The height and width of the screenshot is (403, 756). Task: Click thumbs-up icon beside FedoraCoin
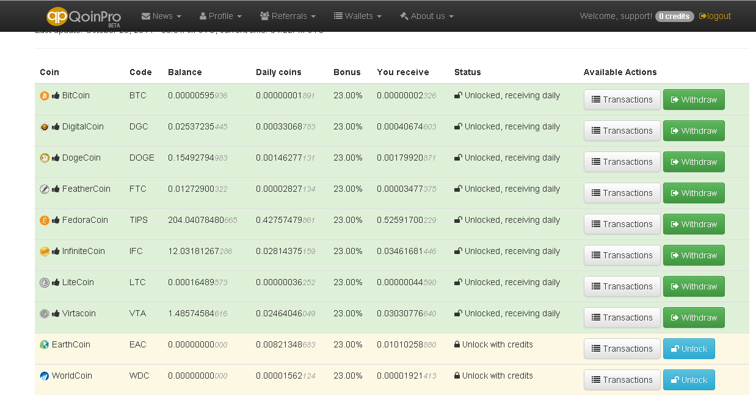[x=56, y=220]
